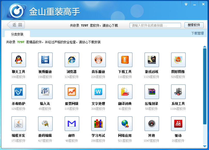The height and width of the screenshot is (150, 209).
Task: Choose the 音乐播放 music player category
Action: pos(98,60)
